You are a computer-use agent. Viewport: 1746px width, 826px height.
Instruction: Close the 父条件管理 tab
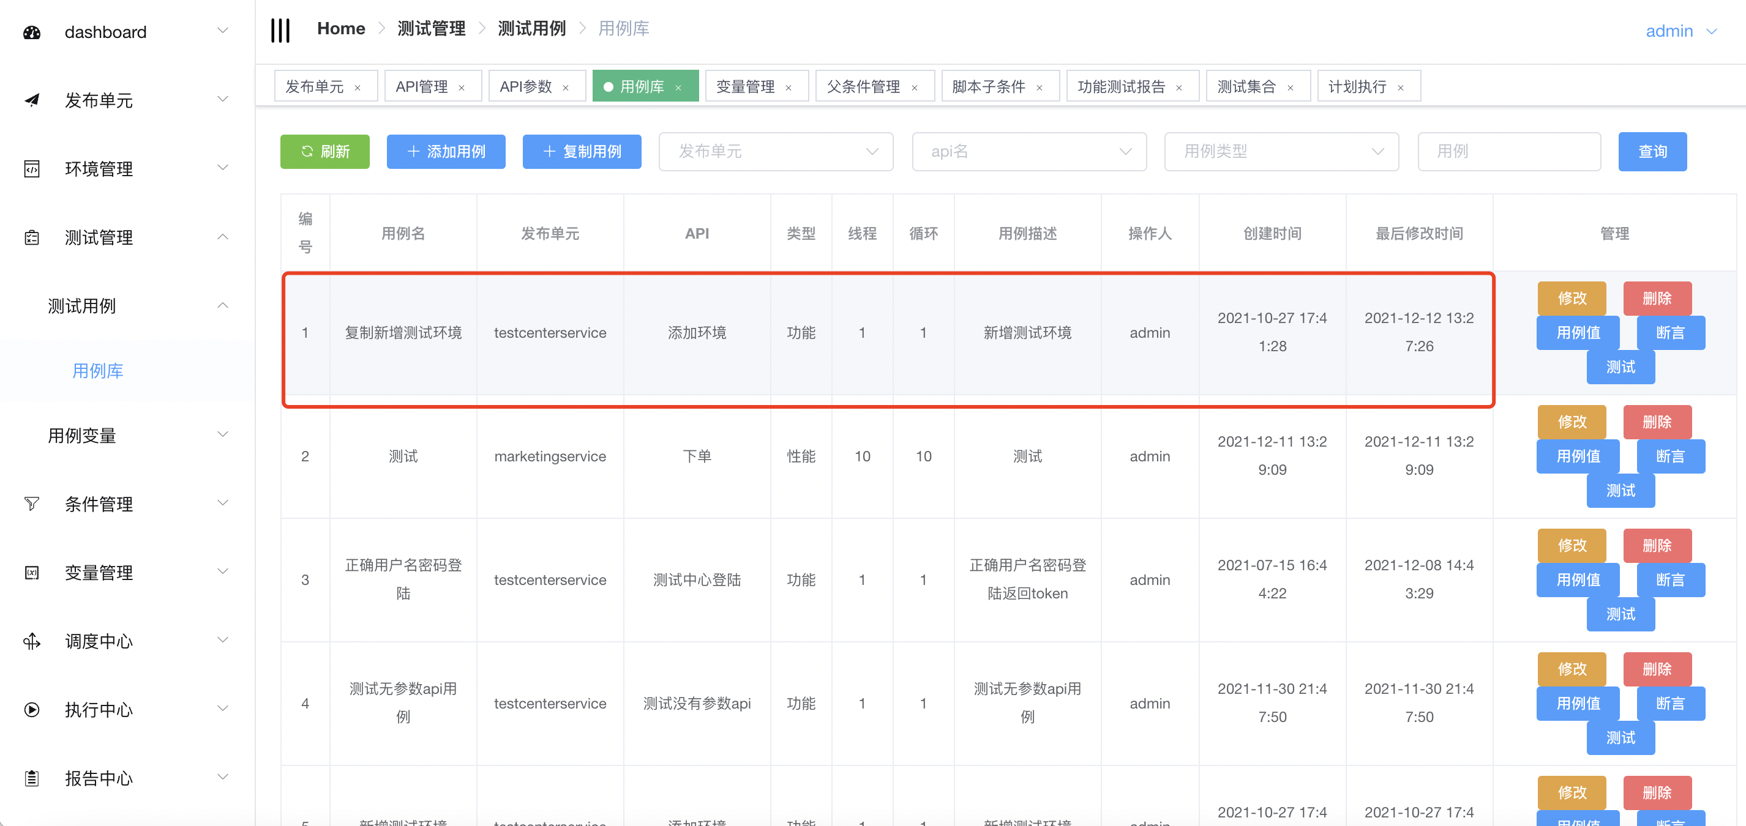(x=915, y=87)
